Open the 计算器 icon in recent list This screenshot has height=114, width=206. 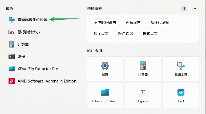pos(11,44)
